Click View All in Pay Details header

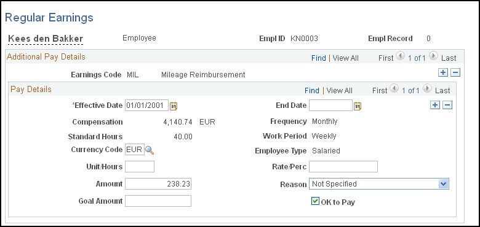(340, 91)
